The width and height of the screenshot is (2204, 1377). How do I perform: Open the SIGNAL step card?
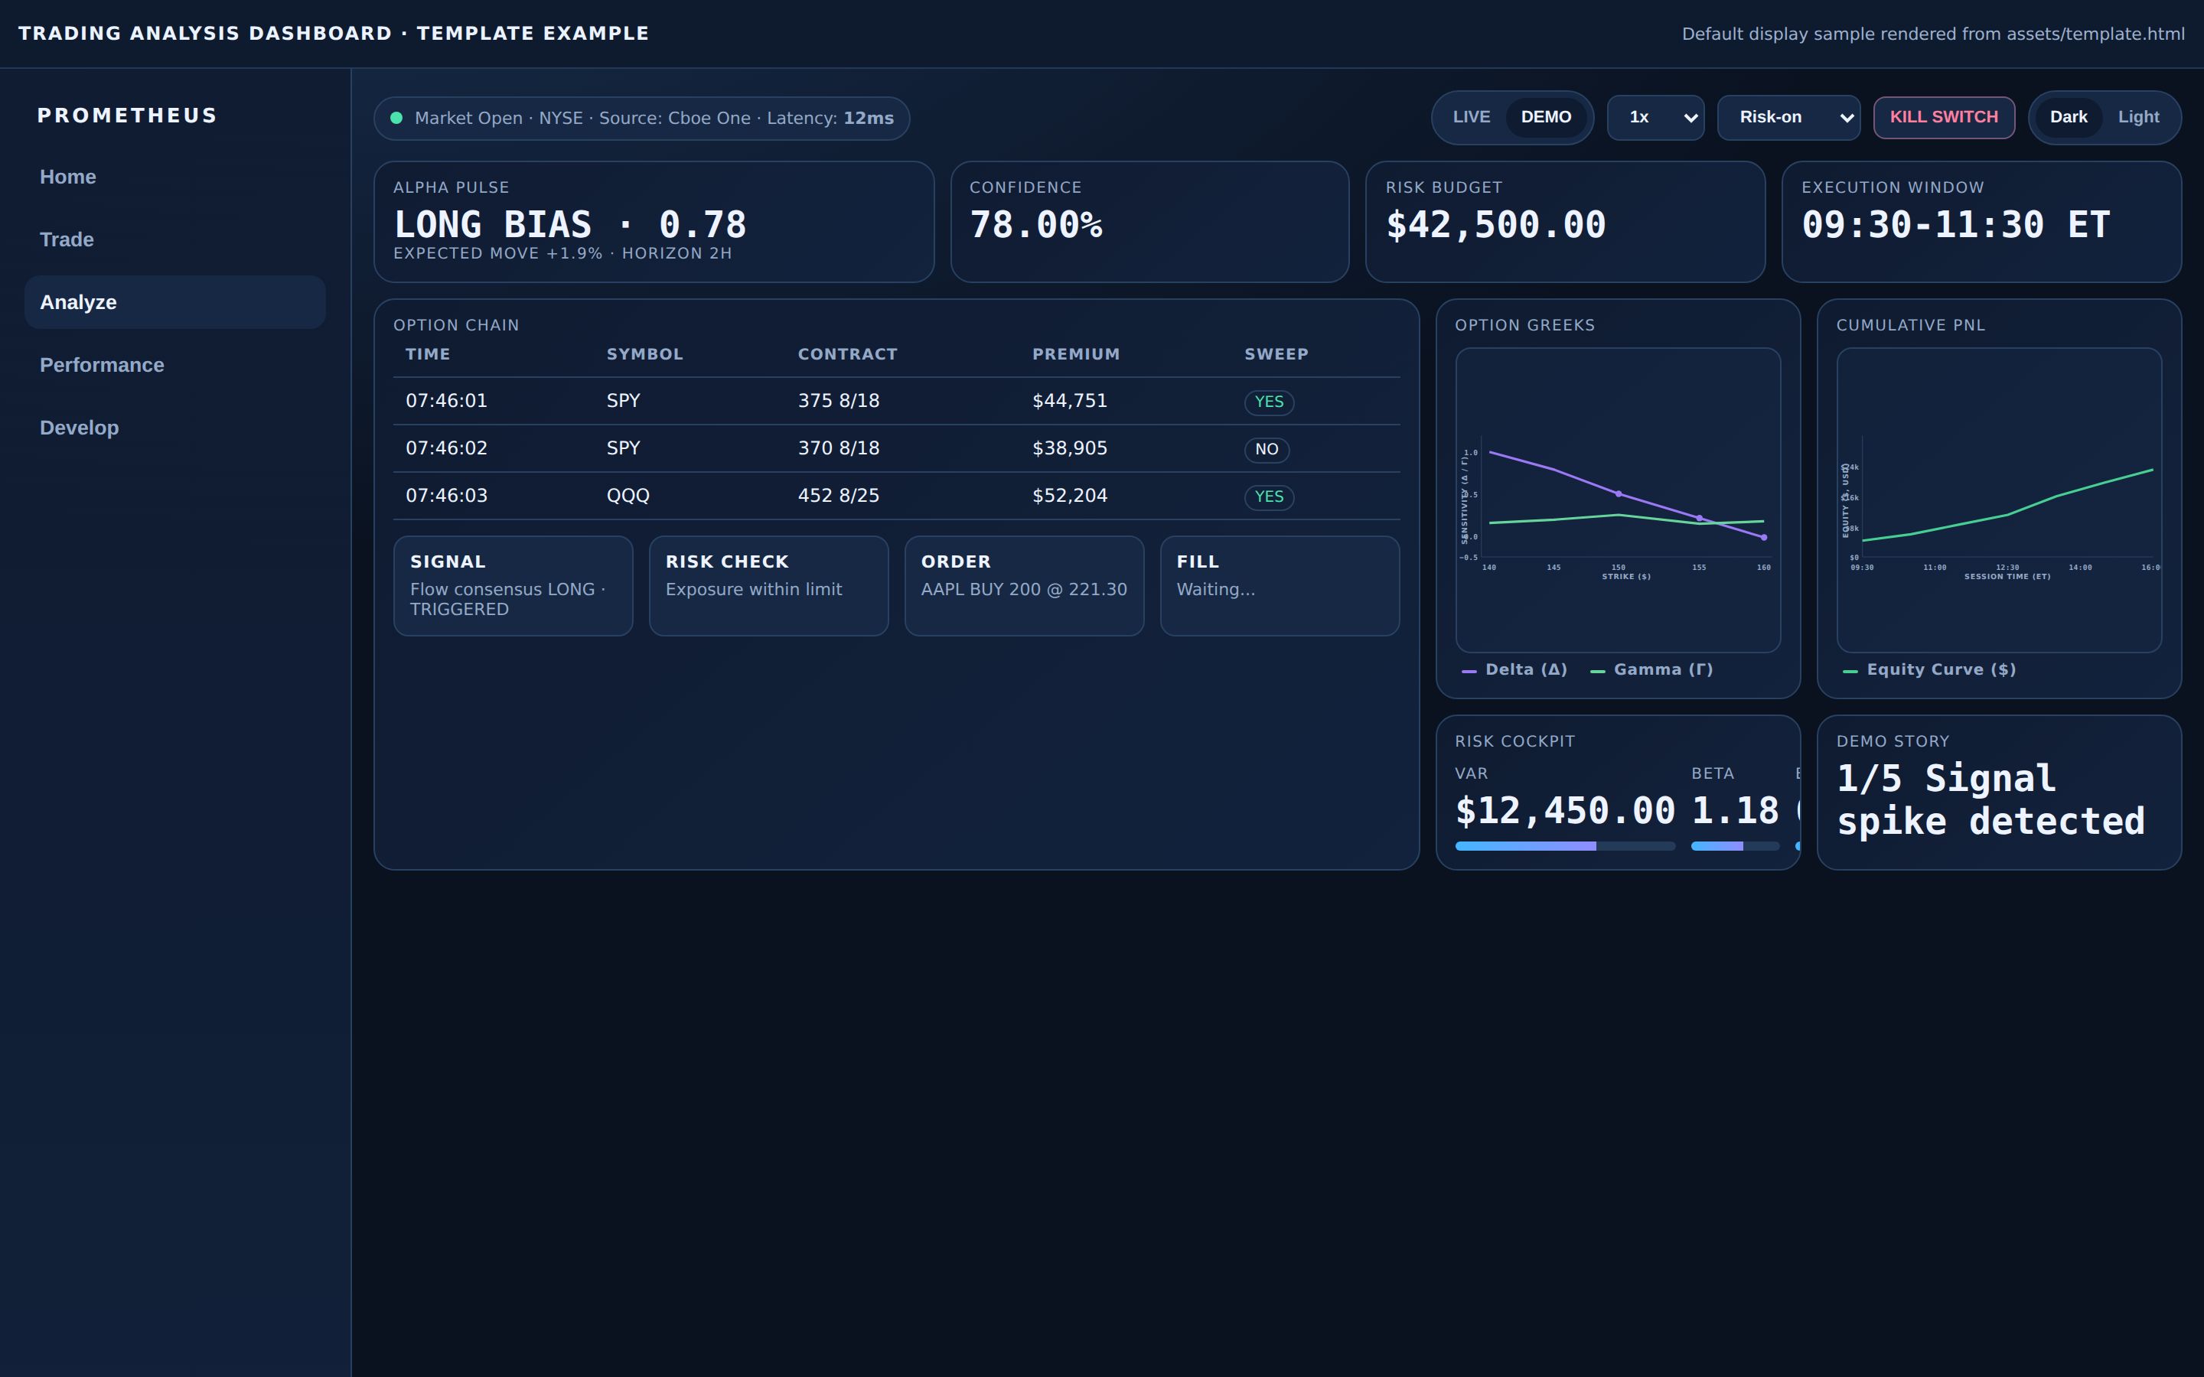pyautogui.click(x=513, y=585)
